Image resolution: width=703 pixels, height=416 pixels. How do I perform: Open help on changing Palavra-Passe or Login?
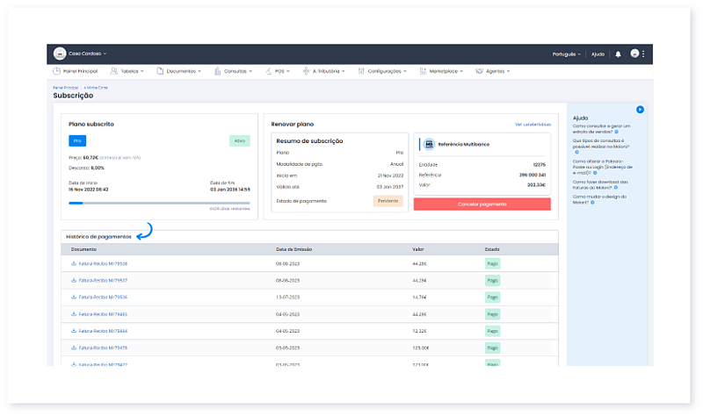(x=602, y=167)
